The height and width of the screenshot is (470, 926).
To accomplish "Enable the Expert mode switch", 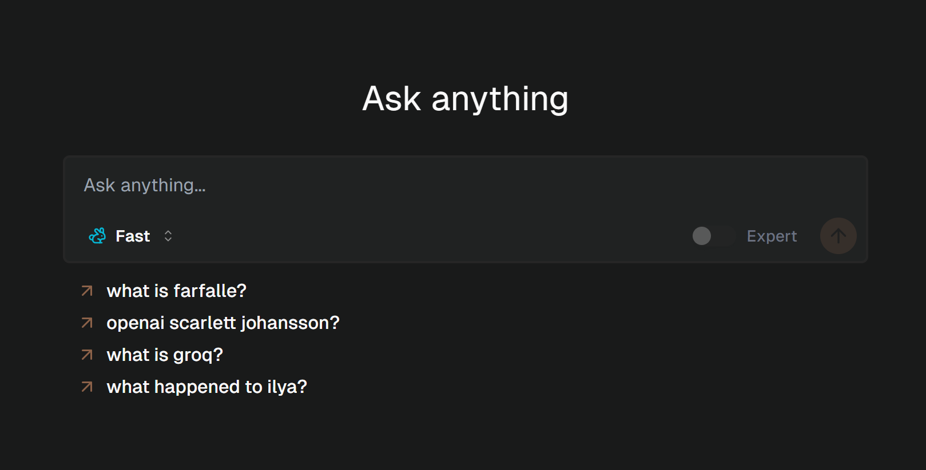I will point(713,236).
